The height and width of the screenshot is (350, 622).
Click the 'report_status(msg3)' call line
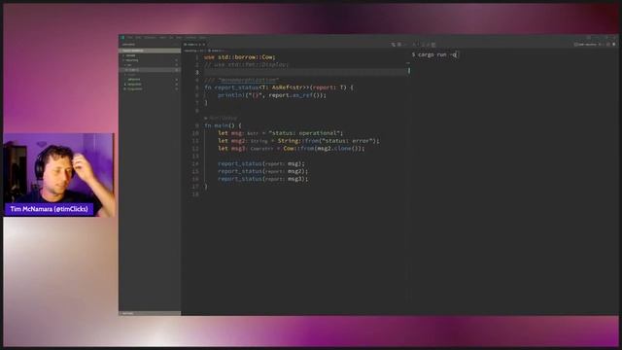point(262,179)
